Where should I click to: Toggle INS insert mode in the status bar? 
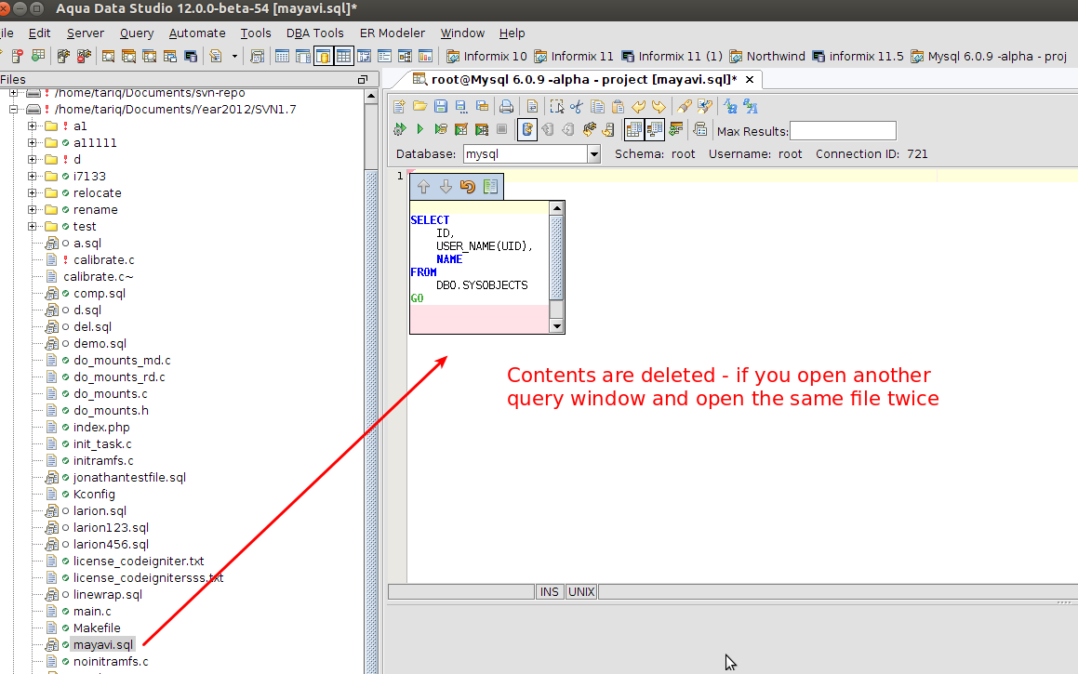(x=550, y=591)
